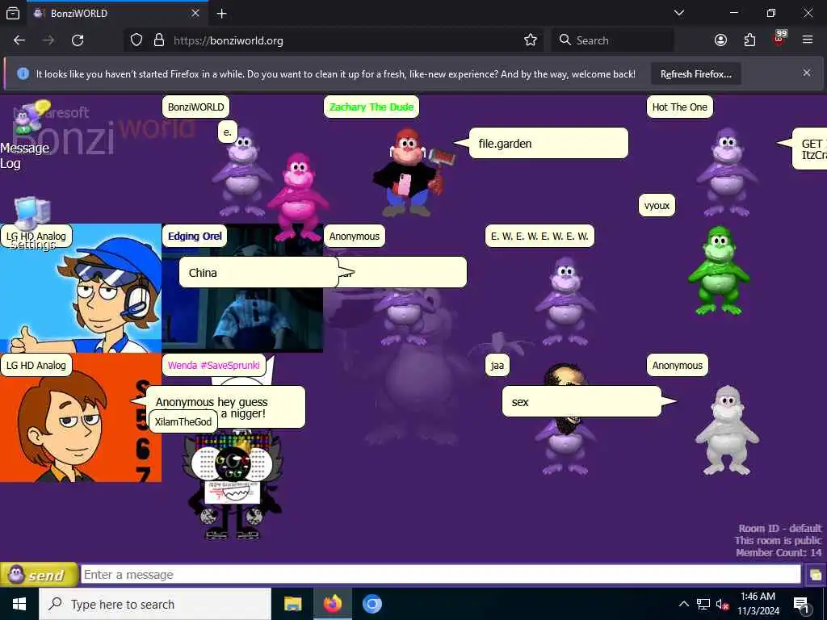Expand the list all tabs chevron
This screenshot has height=620, width=827.
click(679, 13)
